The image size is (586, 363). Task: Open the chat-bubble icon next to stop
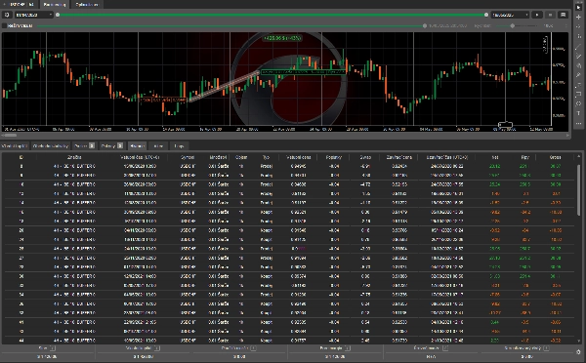563,15
